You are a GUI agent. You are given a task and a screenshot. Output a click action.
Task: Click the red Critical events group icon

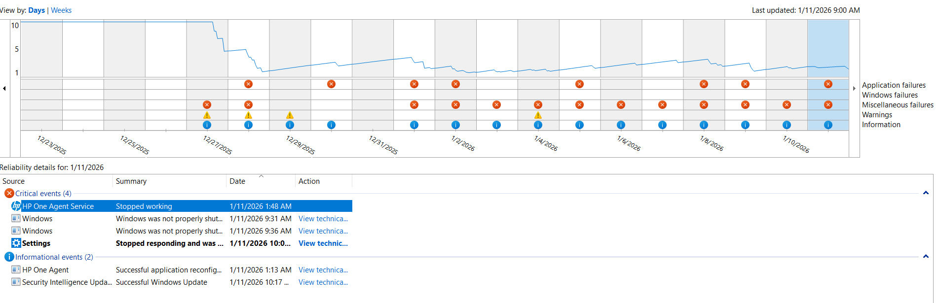(x=9, y=193)
